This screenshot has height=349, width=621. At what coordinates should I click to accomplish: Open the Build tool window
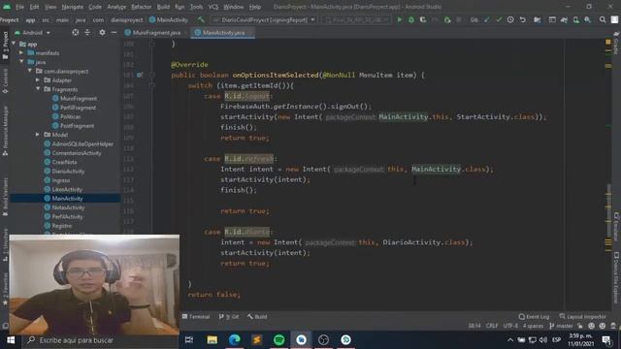point(257,317)
